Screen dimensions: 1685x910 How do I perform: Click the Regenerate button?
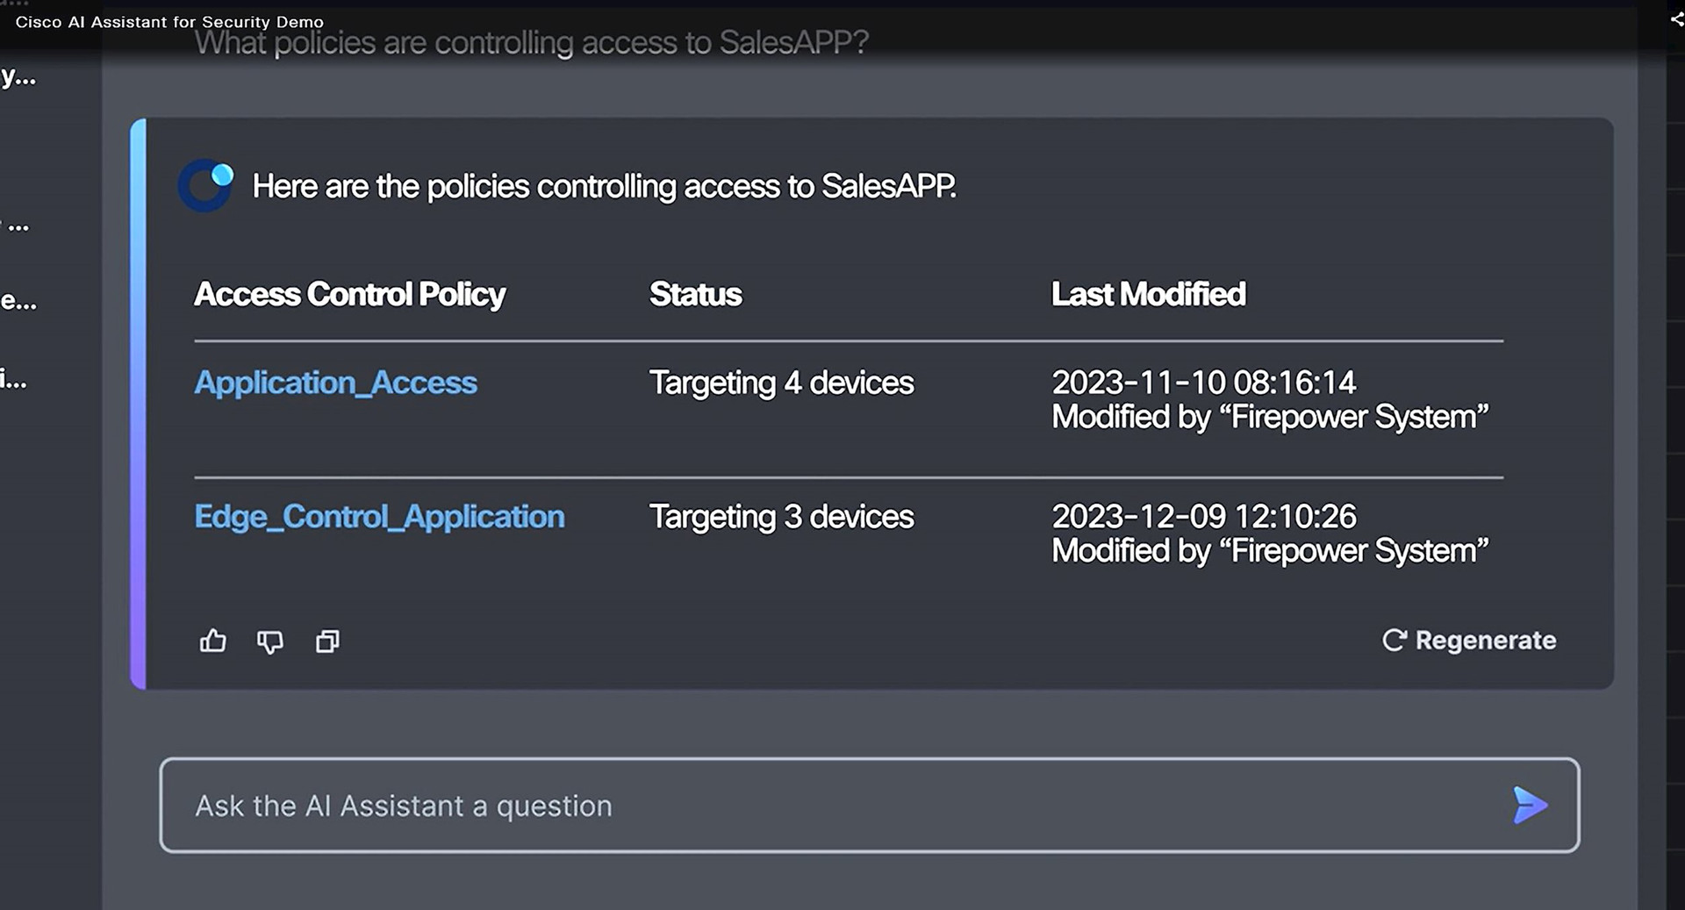pyautogui.click(x=1469, y=641)
